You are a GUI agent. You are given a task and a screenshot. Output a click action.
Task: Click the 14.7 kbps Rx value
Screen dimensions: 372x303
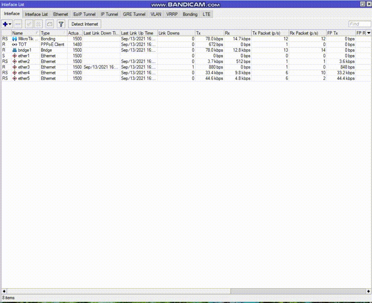[x=242, y=39]
